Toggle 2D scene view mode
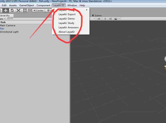 [99, 19]
